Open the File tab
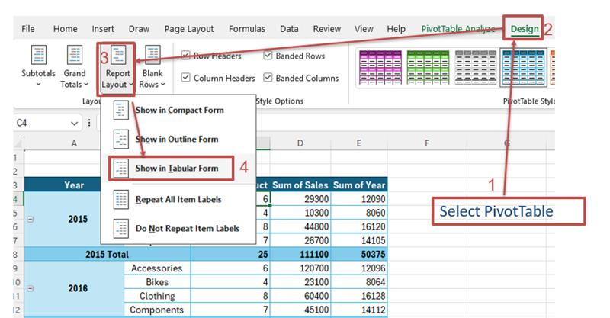This screenshot has height=318, width=610. point(27,29)
